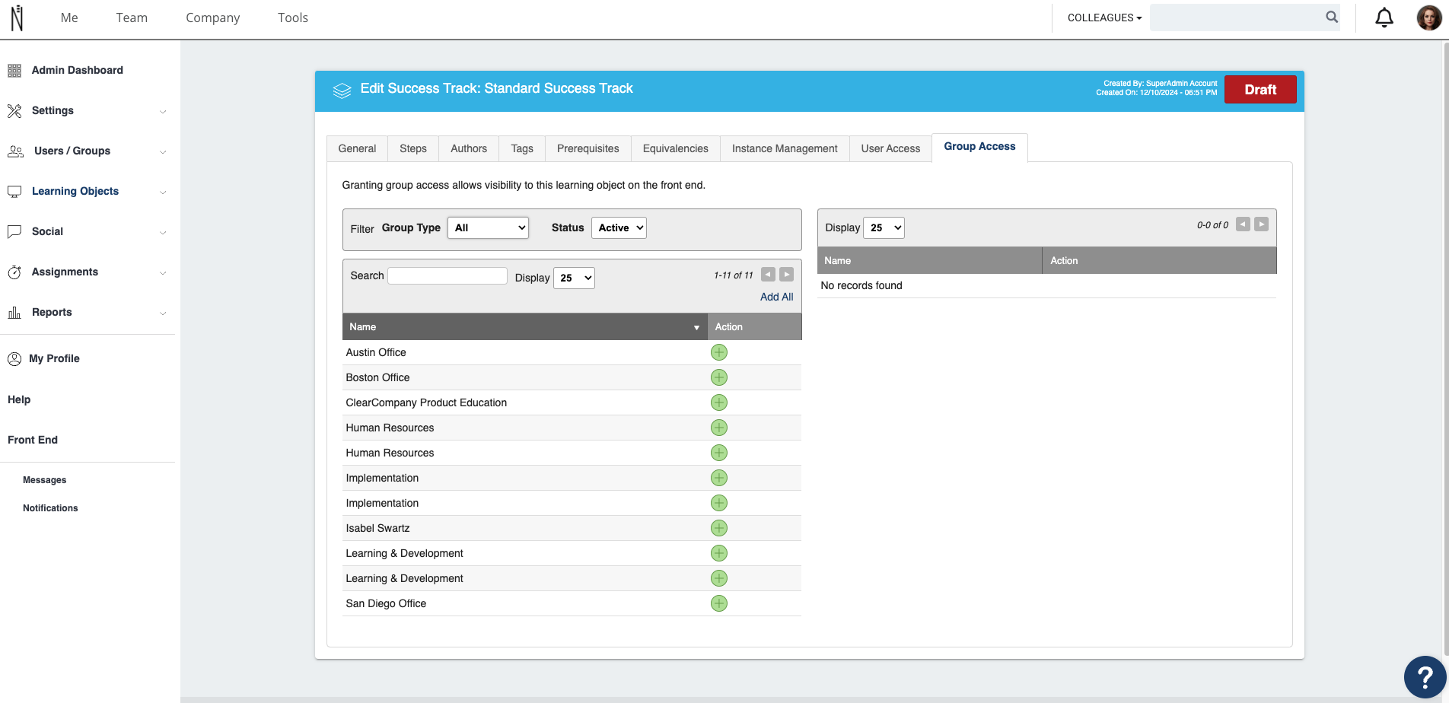Open Notifications in the sidebar

point(50,508)
